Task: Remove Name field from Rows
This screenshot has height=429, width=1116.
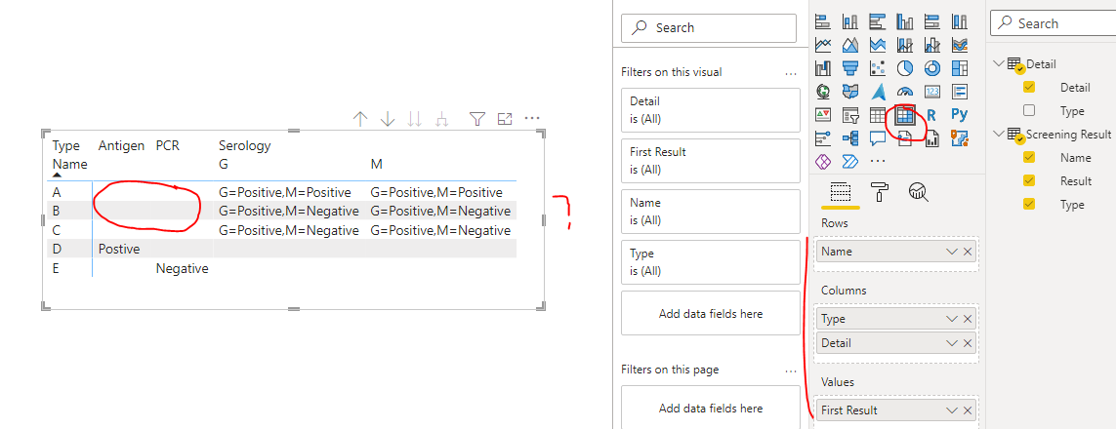Action: click(x=968, y=252)
